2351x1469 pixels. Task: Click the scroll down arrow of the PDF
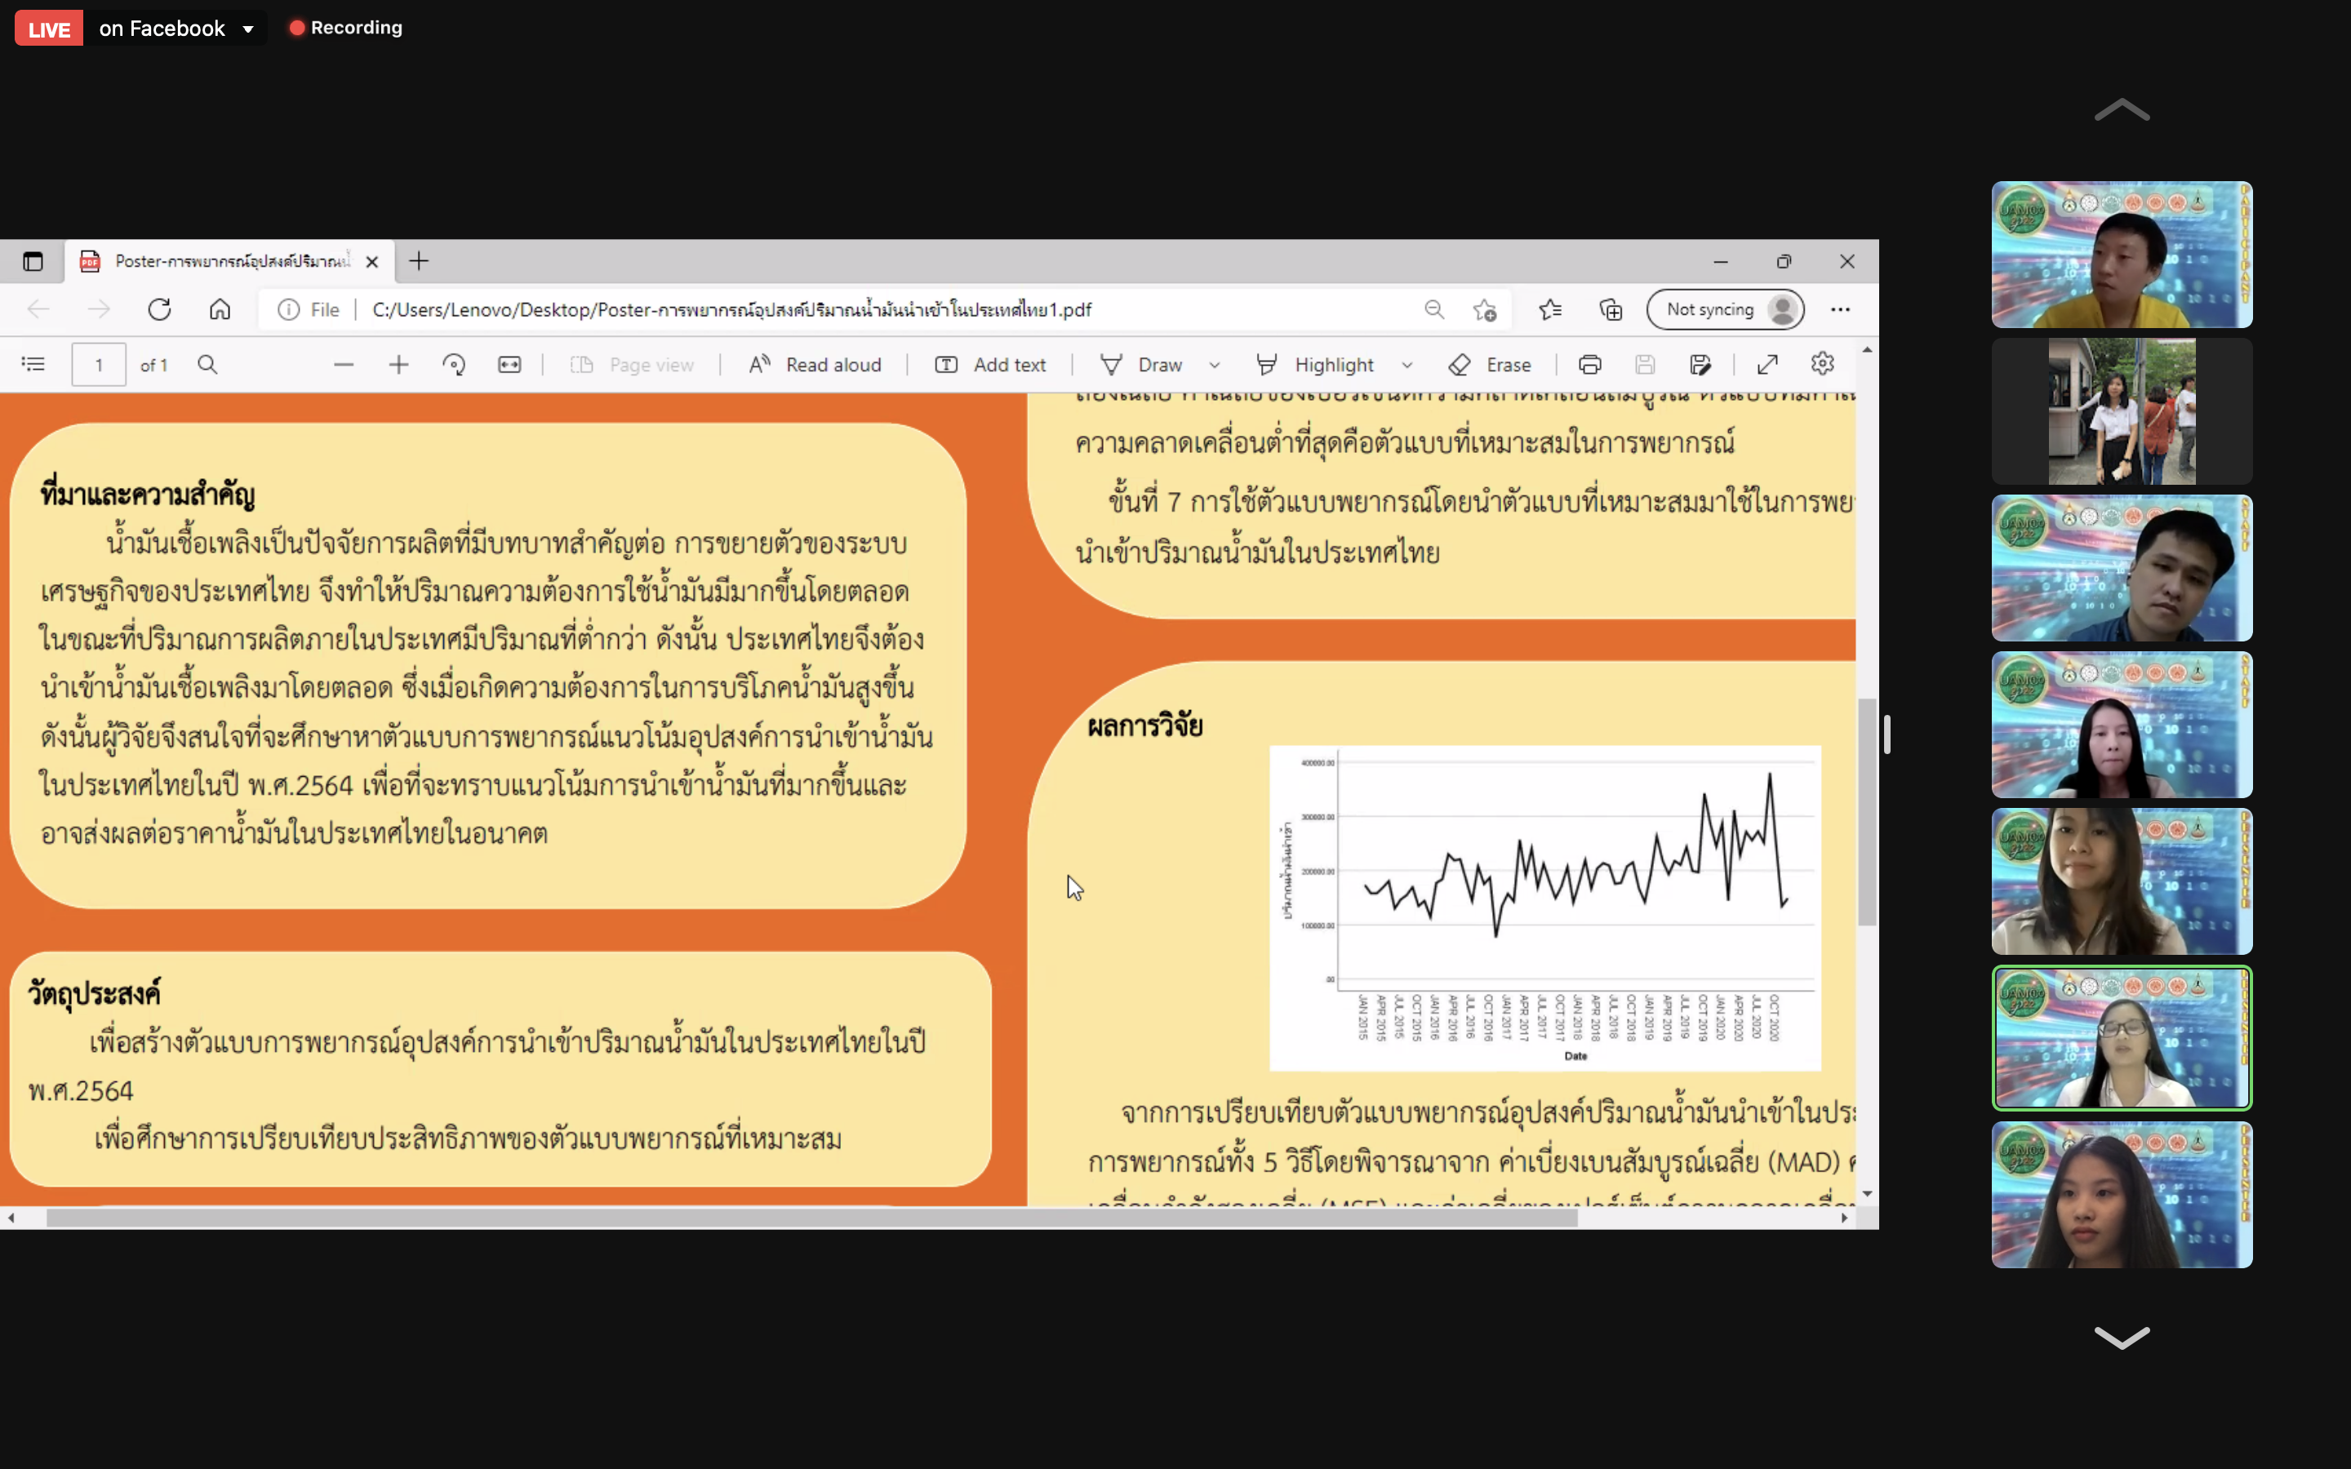coord(1866,1194)
